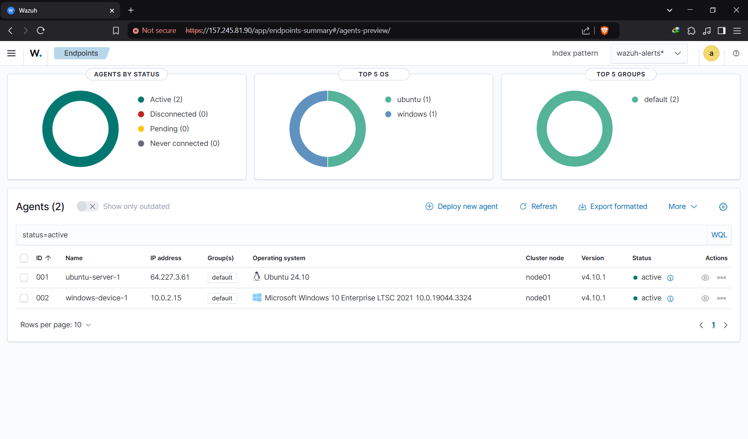The width and height of the screenshot is (748, 439).
Task: Toggle browser sidebar panel icon
Action: 722,30
